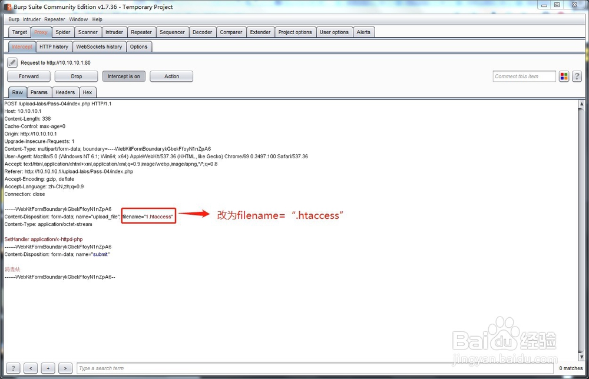The image size is (589, 379).
Task: Open the HTTP history sub-tab
Action: point(54,47)
